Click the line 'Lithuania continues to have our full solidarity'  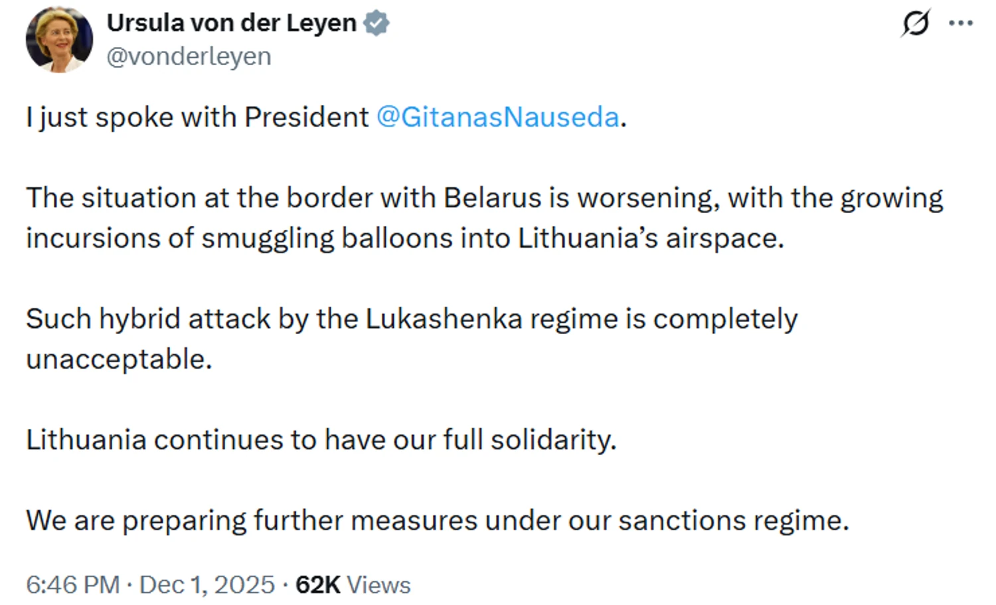pyautogui.click(x=321, y=440)
